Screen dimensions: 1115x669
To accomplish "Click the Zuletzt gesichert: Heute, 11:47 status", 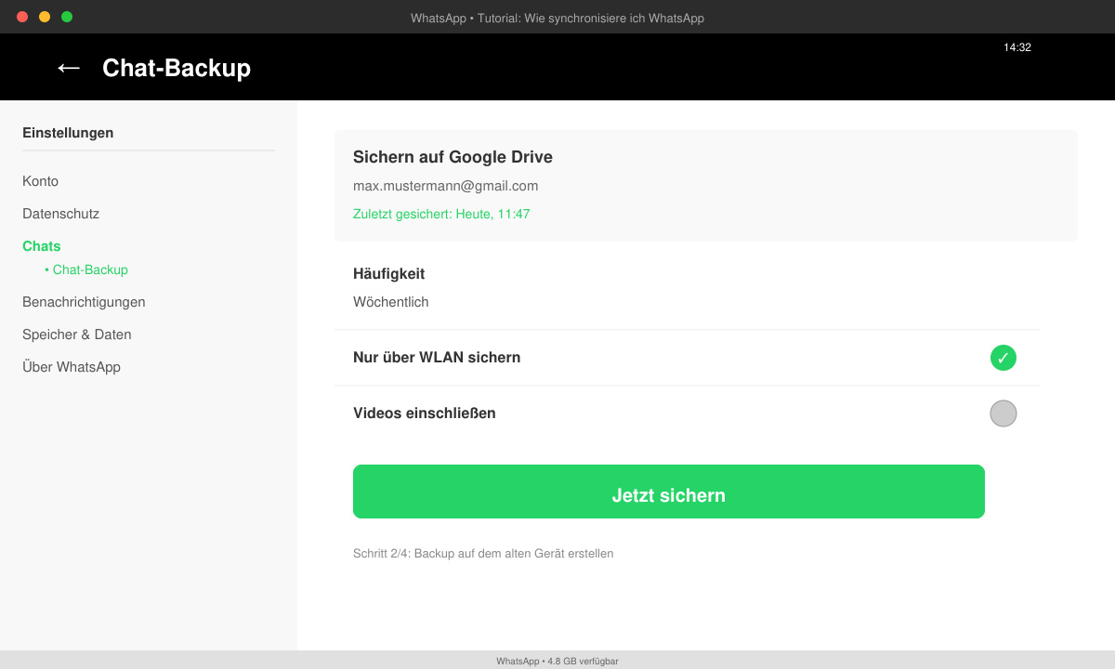I will (441, 214).
